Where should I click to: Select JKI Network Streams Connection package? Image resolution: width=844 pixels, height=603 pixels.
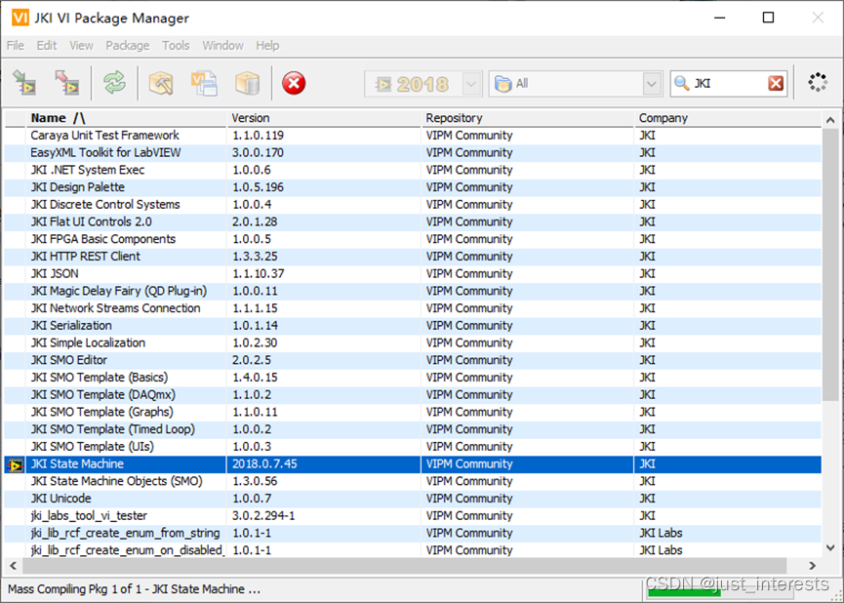(x=413, y=308)
